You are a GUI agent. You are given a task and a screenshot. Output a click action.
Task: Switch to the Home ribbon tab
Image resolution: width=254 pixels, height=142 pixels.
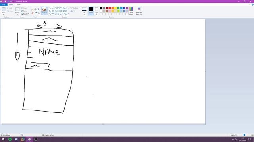[11, 4]
